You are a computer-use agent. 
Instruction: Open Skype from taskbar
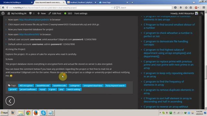pyautogui.click(x=43, y=113)
